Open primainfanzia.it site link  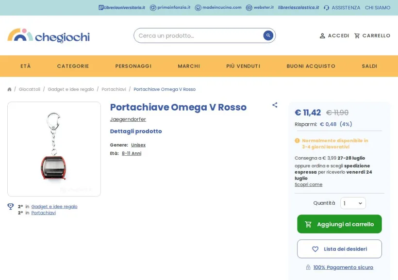click(170, 8)
